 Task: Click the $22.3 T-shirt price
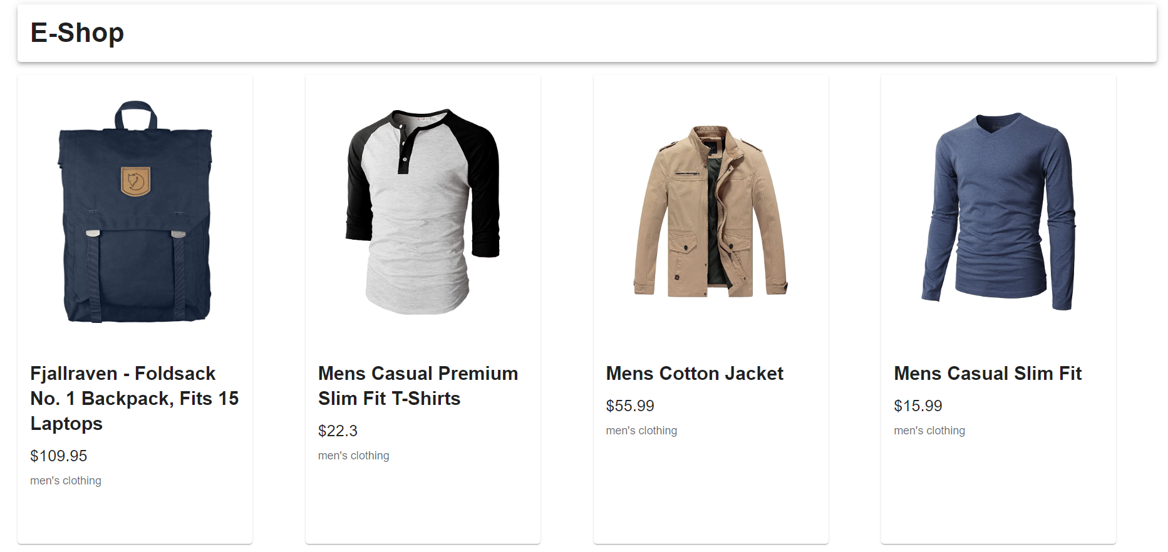click(x=338, y=431)
